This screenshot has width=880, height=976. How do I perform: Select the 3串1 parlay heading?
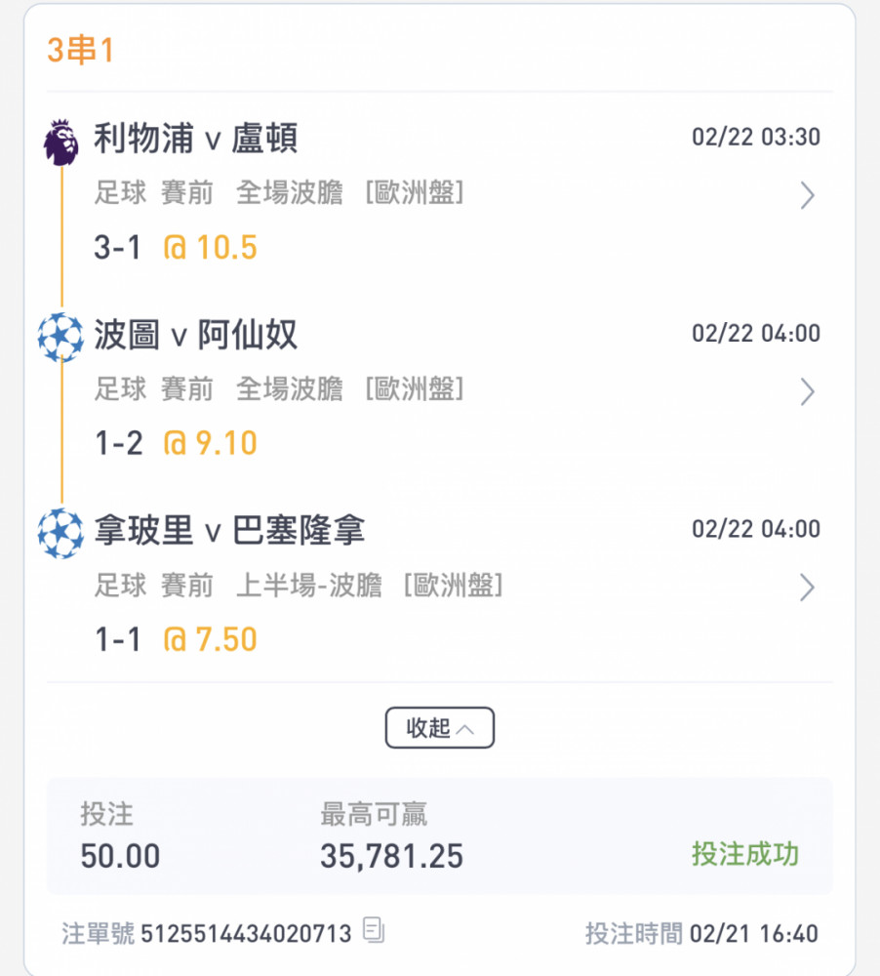[x=80, y=50]
